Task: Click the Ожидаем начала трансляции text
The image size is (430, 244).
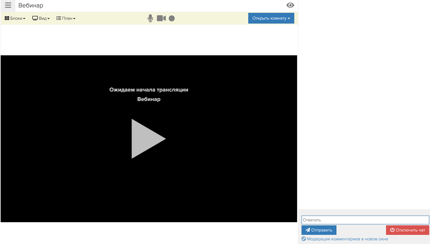Action: click(149, 90)
